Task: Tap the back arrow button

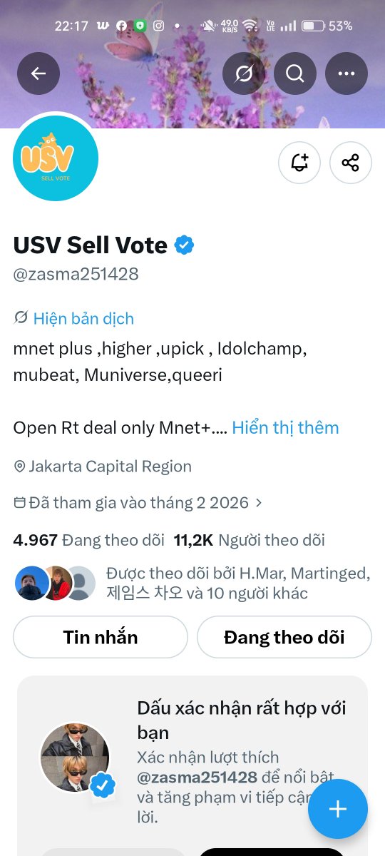Action: [x=38, y=73]
